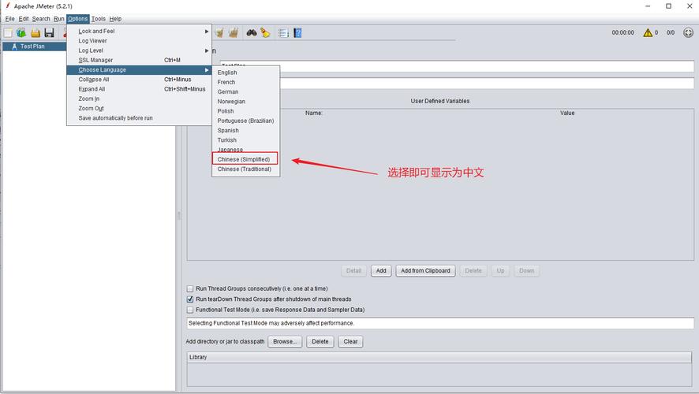Image resolution: width=699 pixels, height=394 pixels.
Task: Click the 00:00:00 elapsed time display
Action: pos(622,32)
